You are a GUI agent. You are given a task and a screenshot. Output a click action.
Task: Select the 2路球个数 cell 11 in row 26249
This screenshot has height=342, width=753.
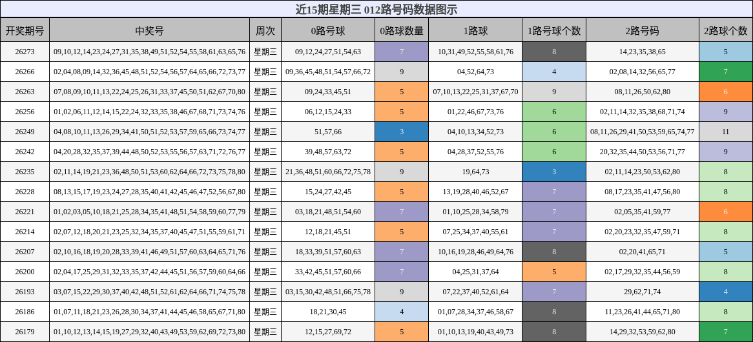tap(726, 132)
